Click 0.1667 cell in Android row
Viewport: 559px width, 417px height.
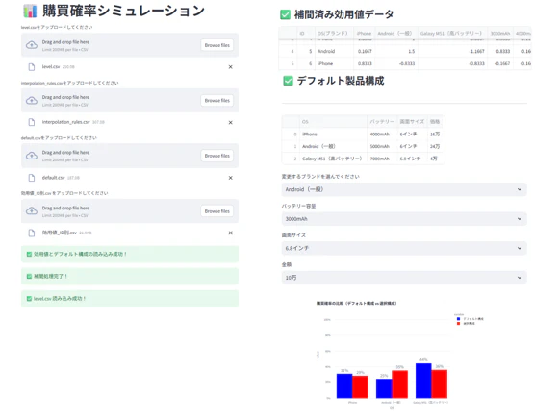364,51
